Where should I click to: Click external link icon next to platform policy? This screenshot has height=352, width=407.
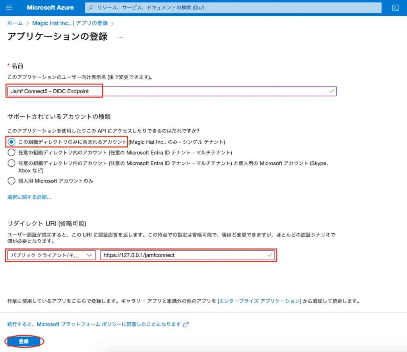point(186,324)
